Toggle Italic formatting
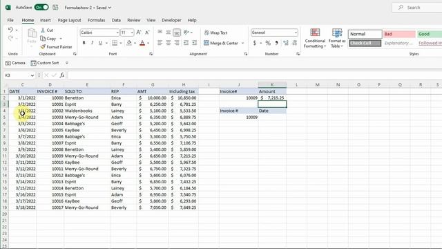 click(x=92, y=43)
